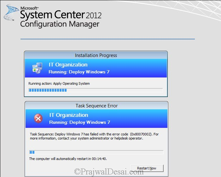Click the 'System Center 2012' heading
This screenshot has height=177, width=221.
tap(61, 14)
